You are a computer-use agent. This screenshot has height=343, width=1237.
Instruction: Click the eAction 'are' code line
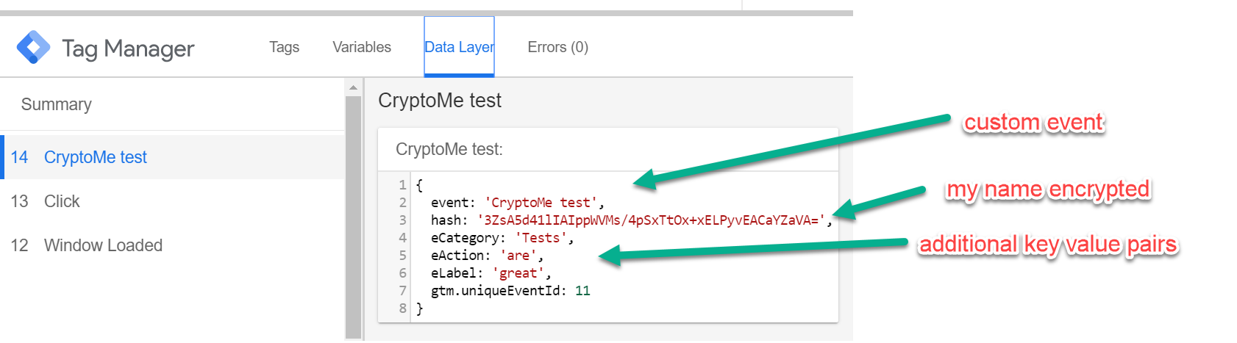pos(487,256)
